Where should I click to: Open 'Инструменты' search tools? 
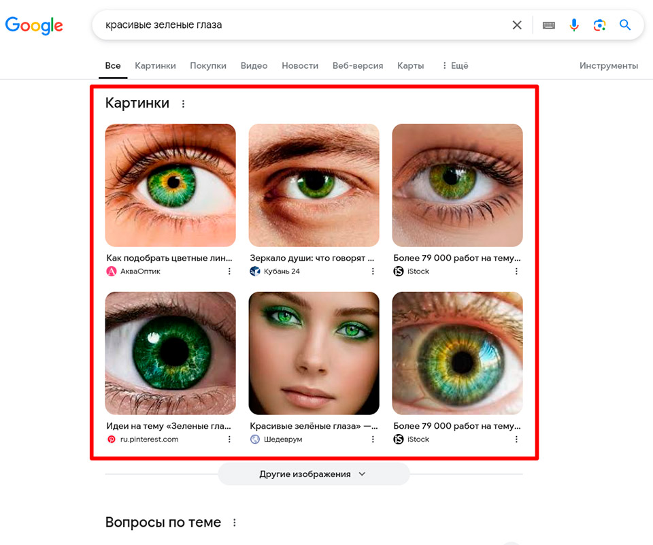click(x=608, y=65)
